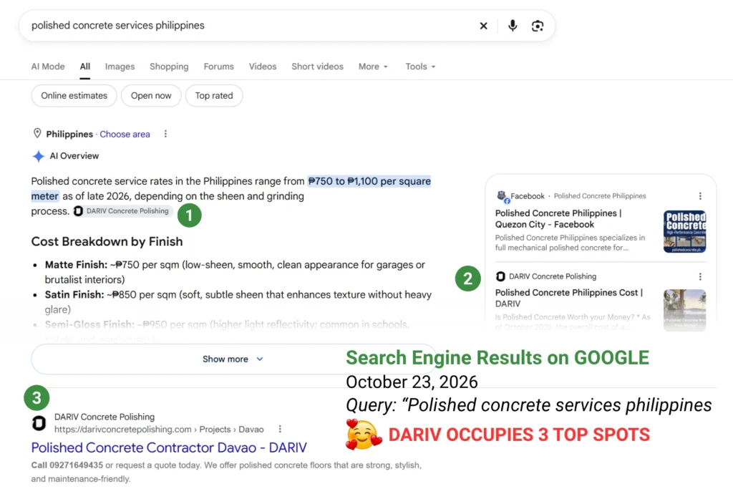Click the DARIV favicon in organic result
The height and width of the screenshot is (489, 733).
click(x=39, y=423)
